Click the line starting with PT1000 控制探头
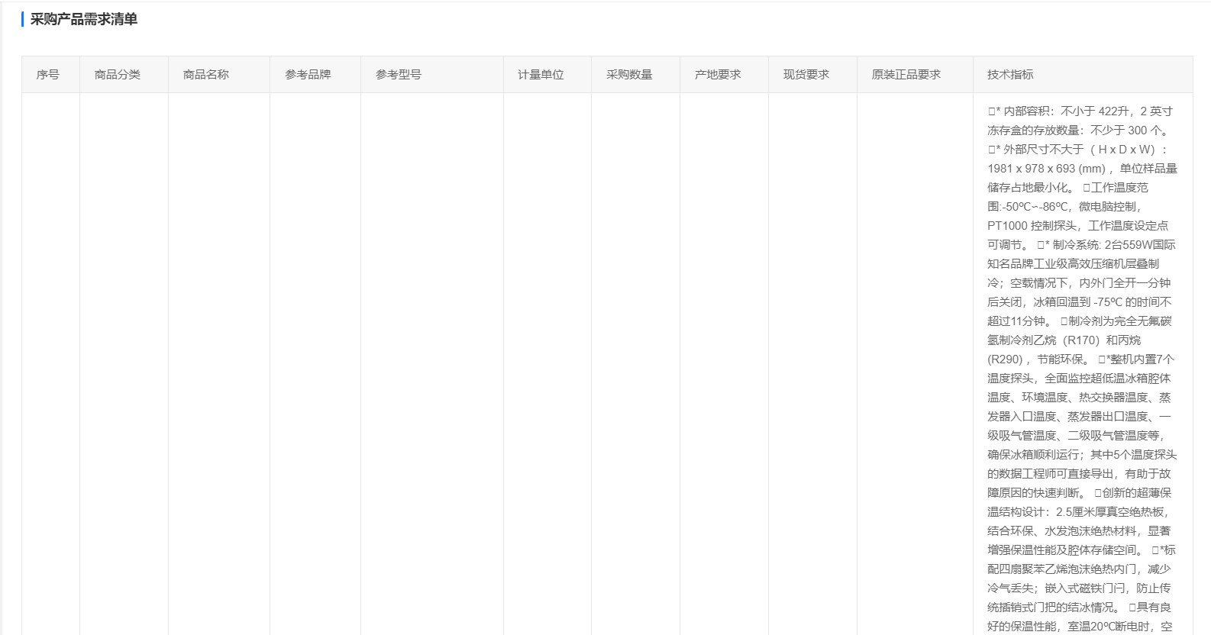The width and height of the screenshot is (1211, 635). [x=1077, y=226]
